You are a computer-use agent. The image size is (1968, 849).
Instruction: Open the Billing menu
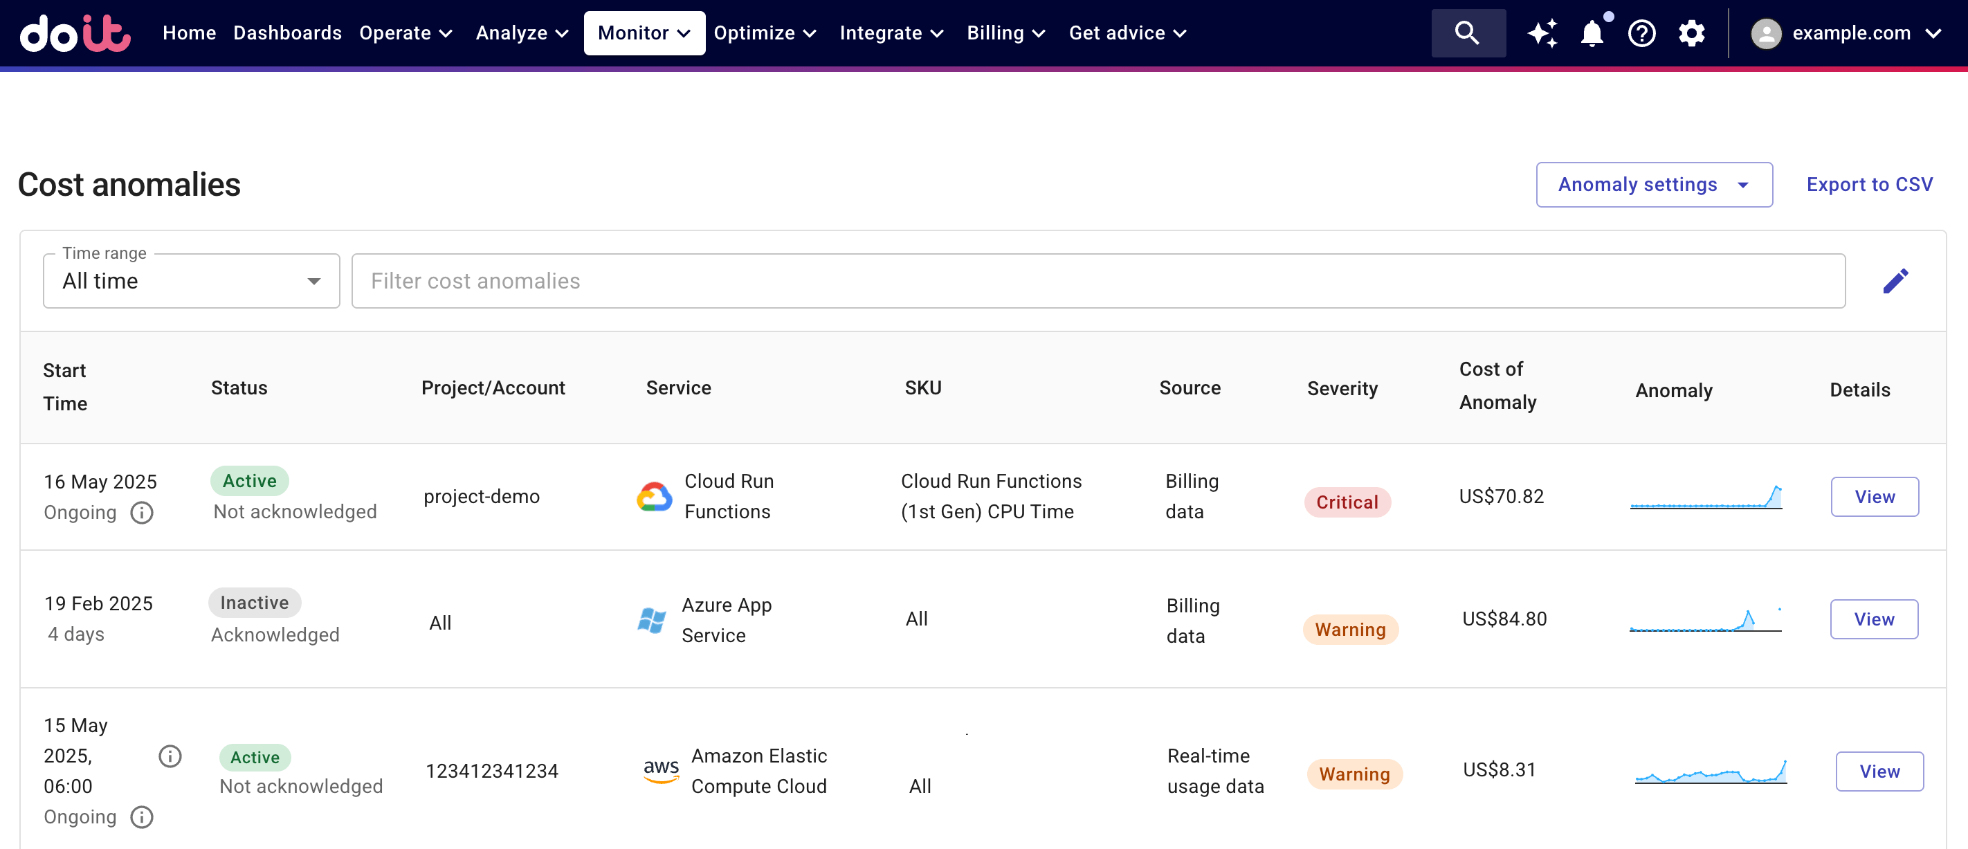1005,33
